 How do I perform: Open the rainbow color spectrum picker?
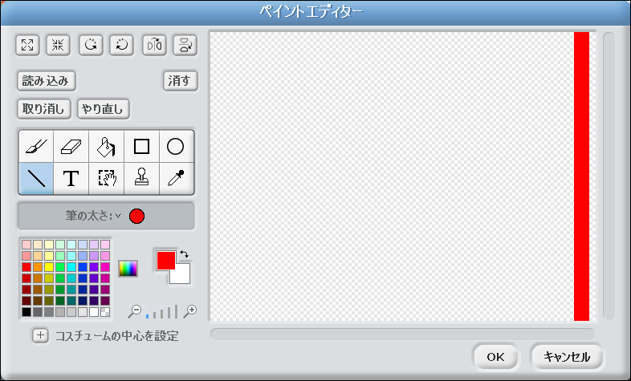pos(128,269)
